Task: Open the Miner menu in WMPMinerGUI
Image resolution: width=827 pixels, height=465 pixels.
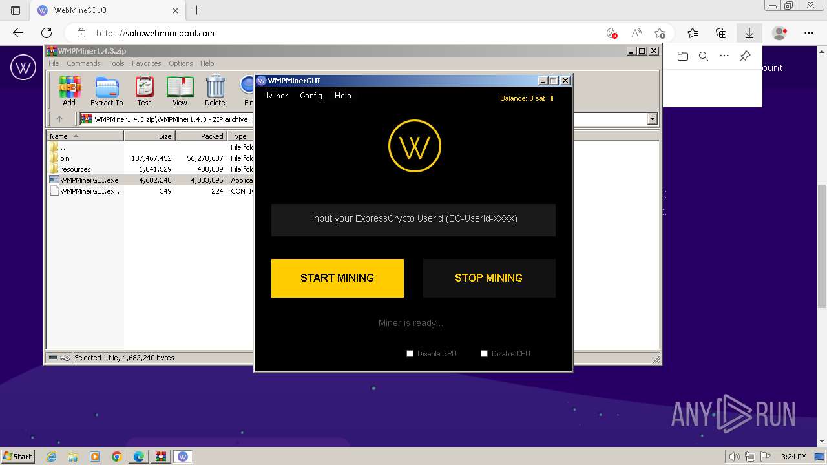Action: tap(277, 96)
